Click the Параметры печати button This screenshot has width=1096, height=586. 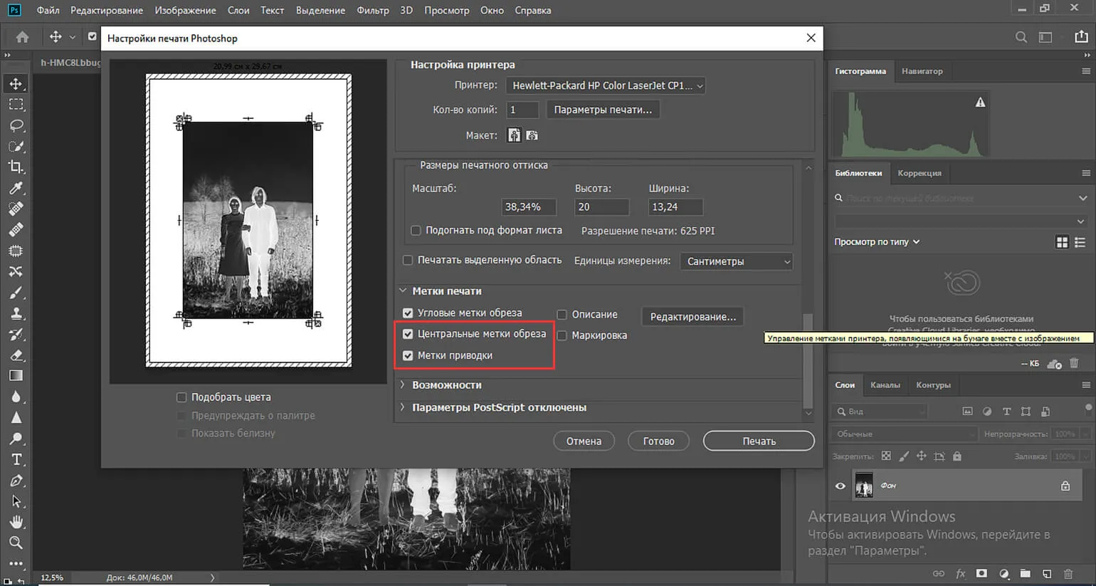click(x=603, y=110)
